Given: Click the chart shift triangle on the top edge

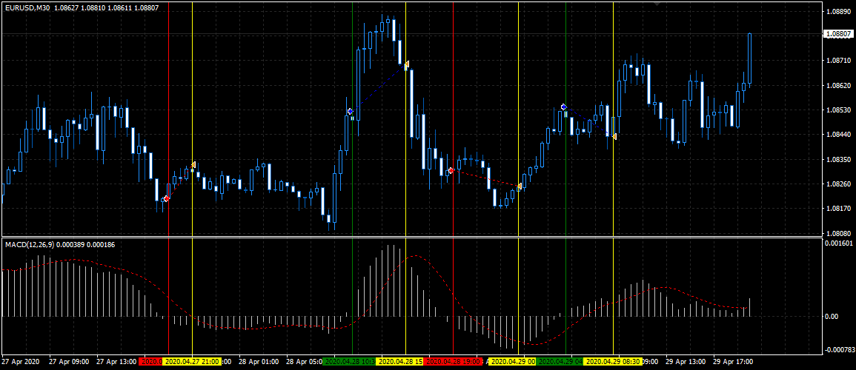Looking at the screenshot, I should click(x=658, y=4).
